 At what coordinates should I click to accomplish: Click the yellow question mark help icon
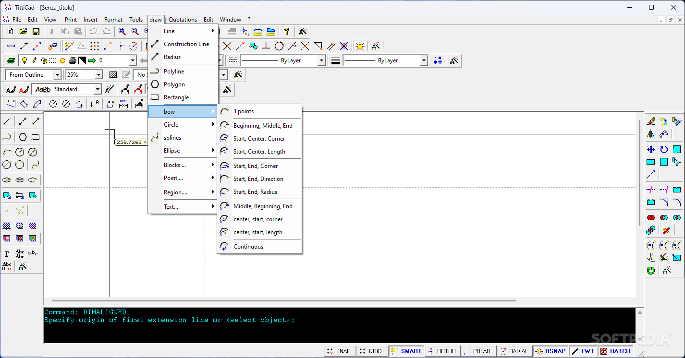tap(287, 32)
